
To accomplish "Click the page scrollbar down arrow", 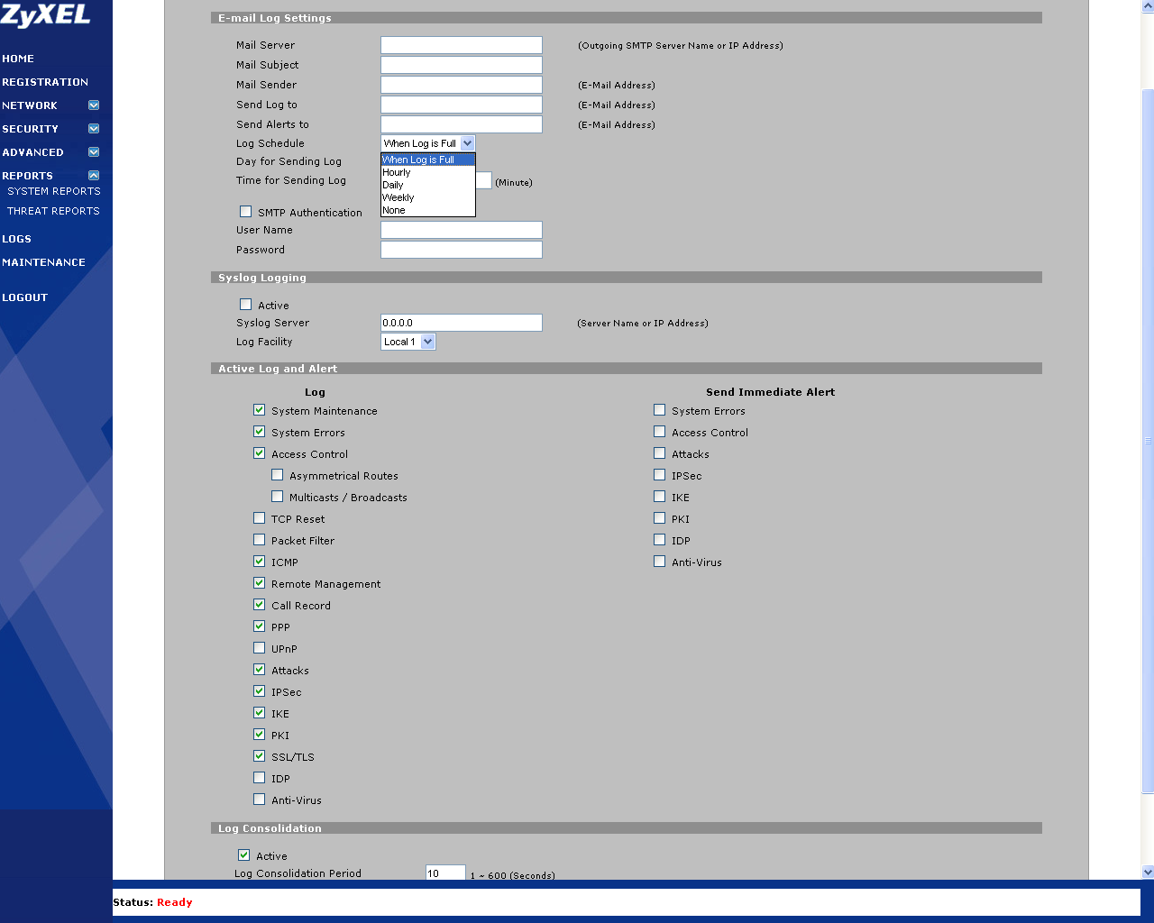I will pos(1148,872).
